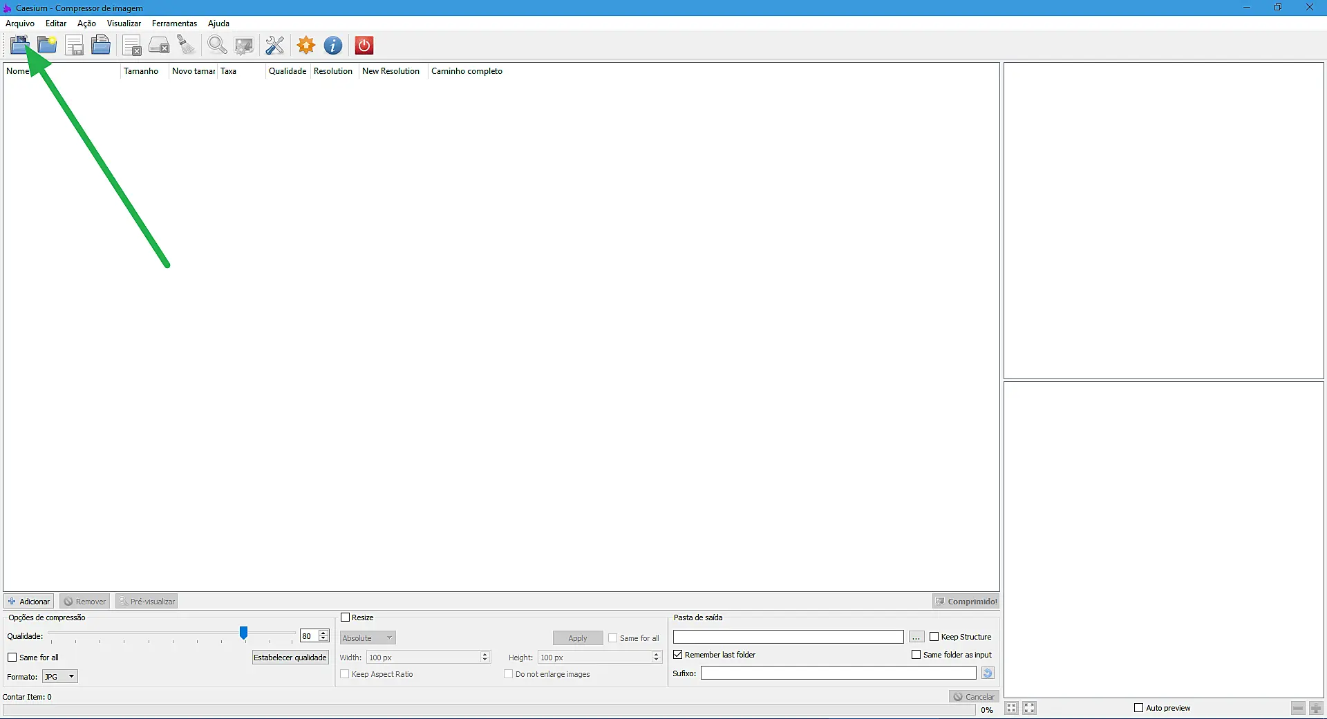Open the Arquivo menu
The height and width of the screenshot is (719, 1327).
point(20,23)
